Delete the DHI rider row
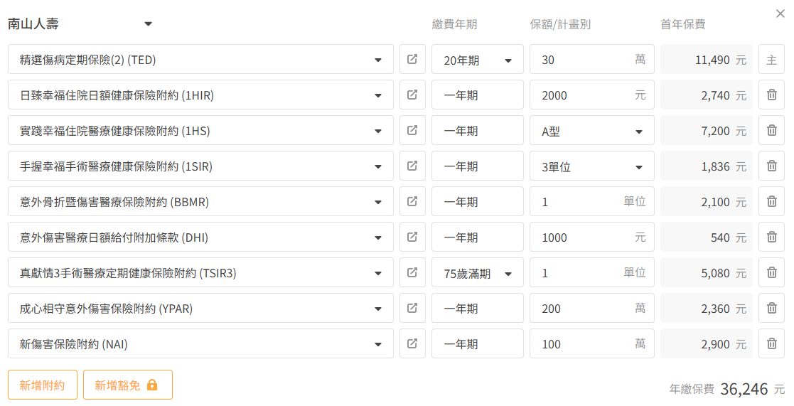The height and width of the screenshot is (406, 794). (771, 236)
